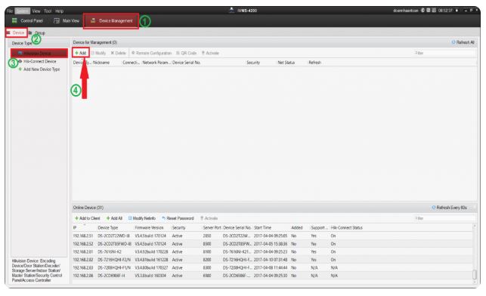Open the Tool menu
486x296 pixels.
pyautogui.click(x=48, y=11)
